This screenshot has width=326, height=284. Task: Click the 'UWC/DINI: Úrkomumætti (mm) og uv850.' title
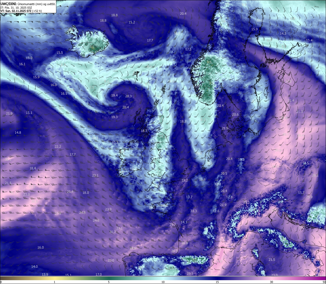click(28, 4)
